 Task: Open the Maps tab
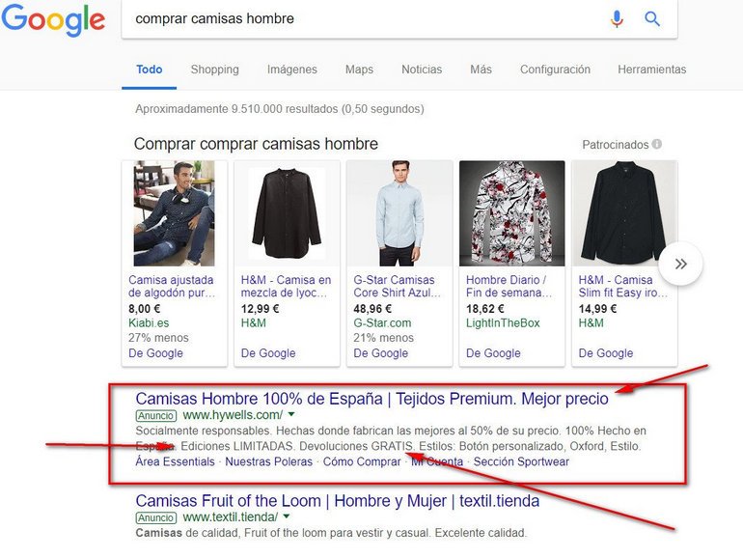pyautogui.click(x=359, y=70)
